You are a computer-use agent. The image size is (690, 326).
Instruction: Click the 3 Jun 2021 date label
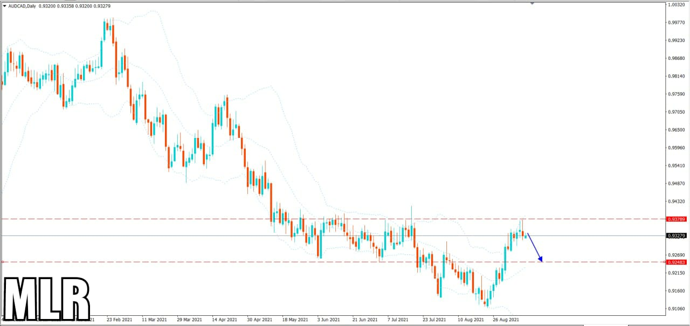click(329, 320)
